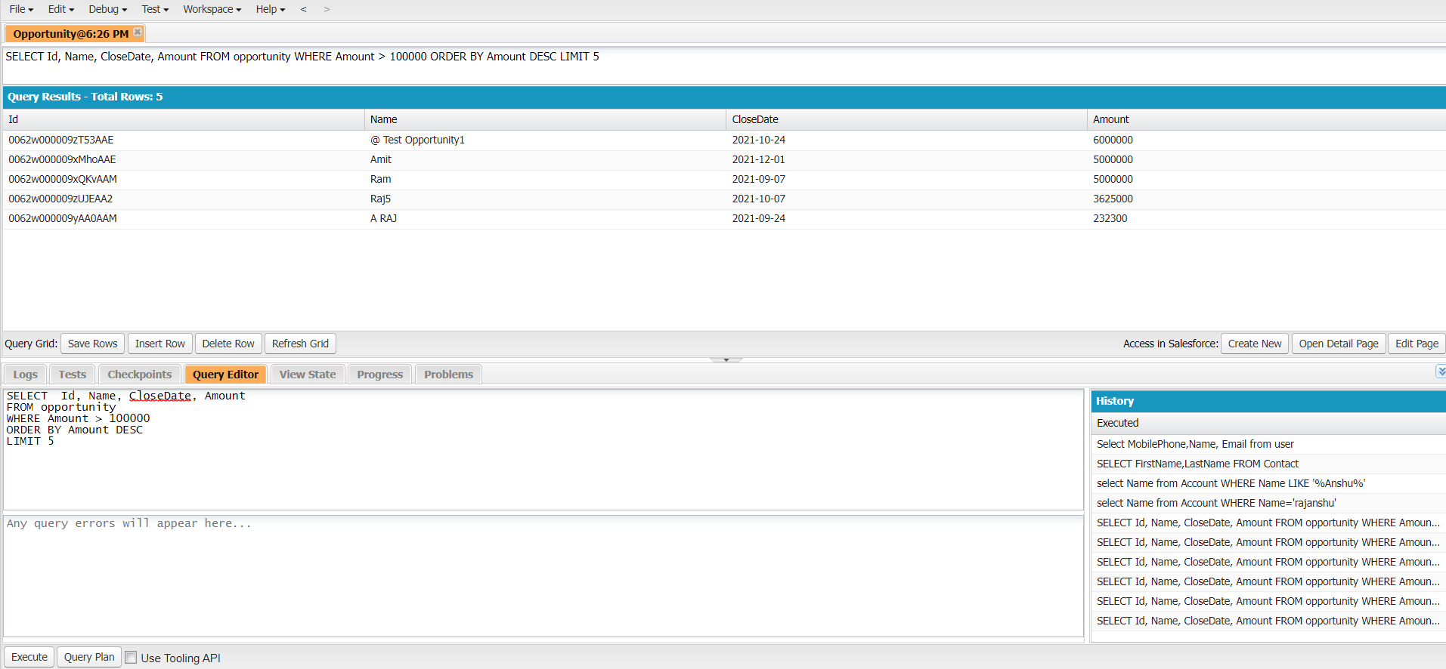Enable the Use Tooling API checkbox

click(x=131, y=658)
